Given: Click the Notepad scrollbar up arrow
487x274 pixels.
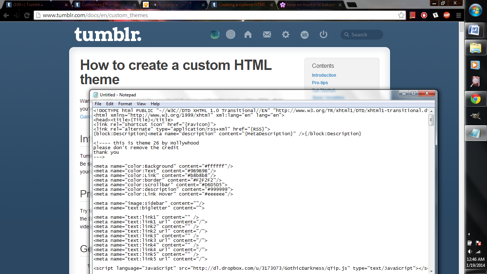Looking at the screenshot, I should (x=431, y=111).
